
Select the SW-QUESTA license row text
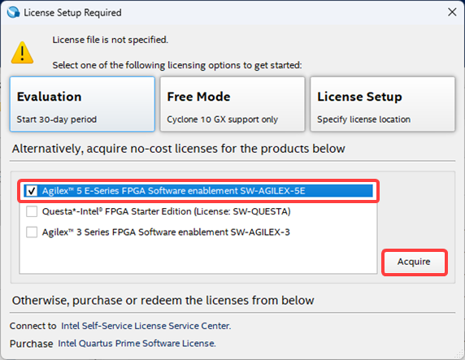166,211
